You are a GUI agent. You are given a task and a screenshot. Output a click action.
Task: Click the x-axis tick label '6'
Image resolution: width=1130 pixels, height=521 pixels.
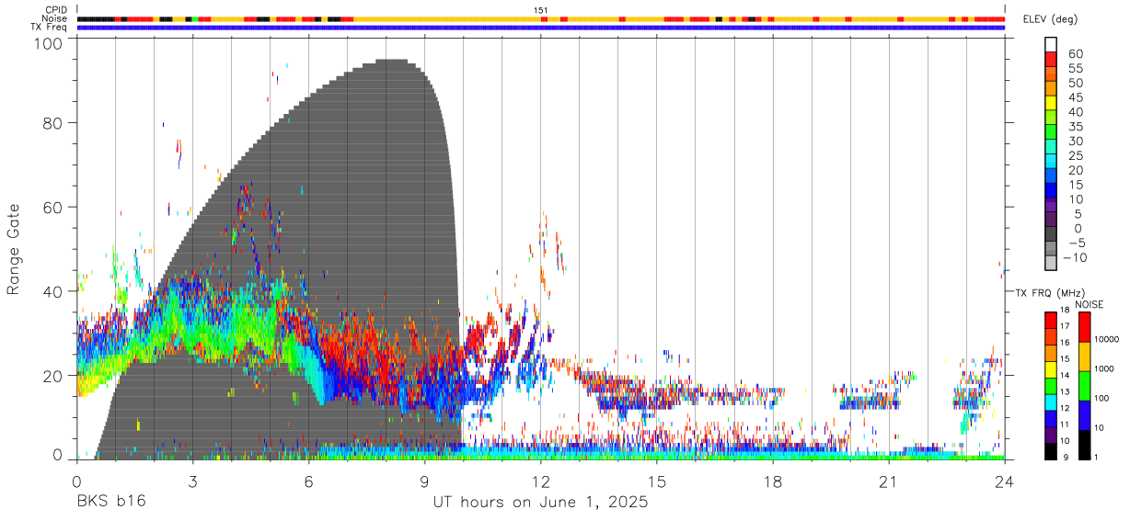click(x=308, y=481)
